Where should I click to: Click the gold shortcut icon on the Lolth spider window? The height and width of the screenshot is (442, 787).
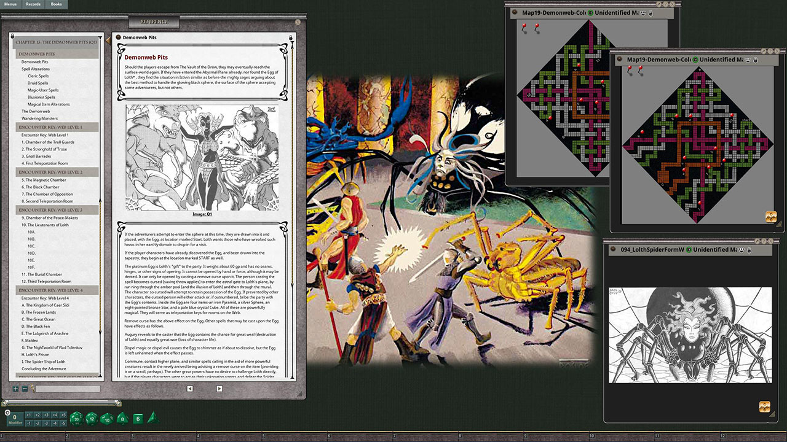coord(764,406)
